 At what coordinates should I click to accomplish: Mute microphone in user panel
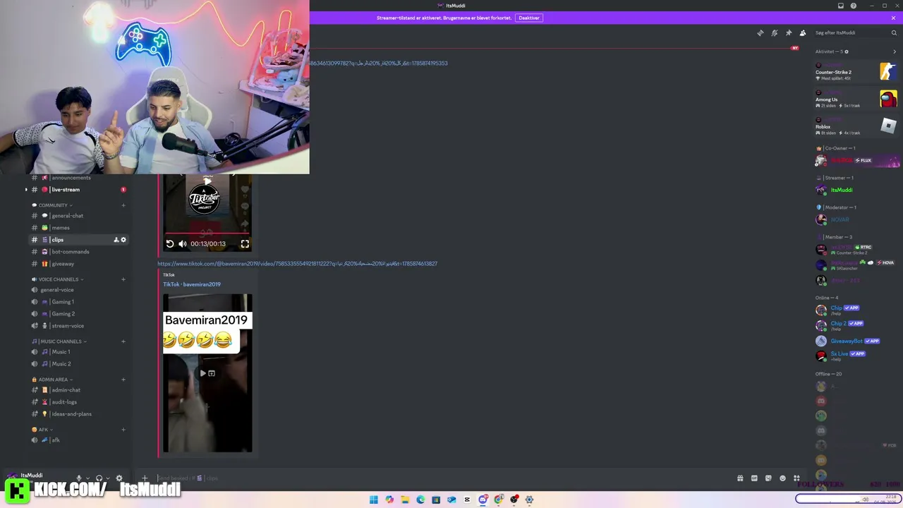point(79,478)
